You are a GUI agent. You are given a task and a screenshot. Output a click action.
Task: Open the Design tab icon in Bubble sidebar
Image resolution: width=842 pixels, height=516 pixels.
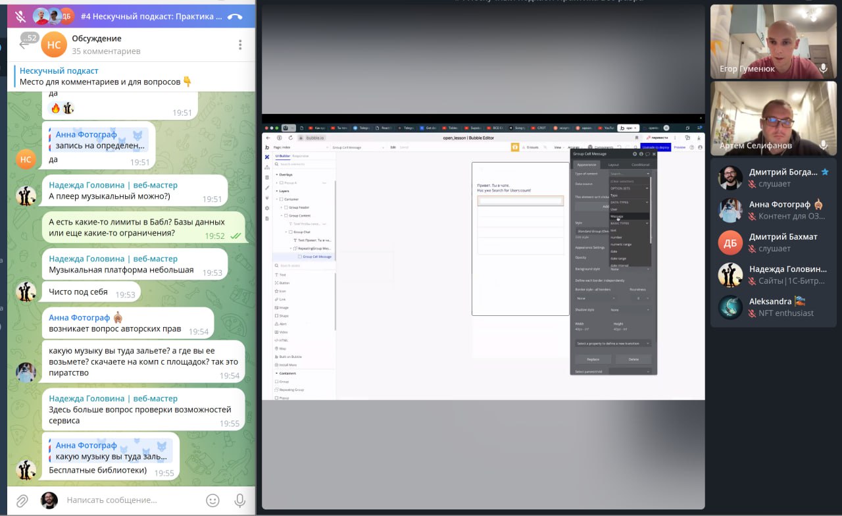[x=266, y=157]
